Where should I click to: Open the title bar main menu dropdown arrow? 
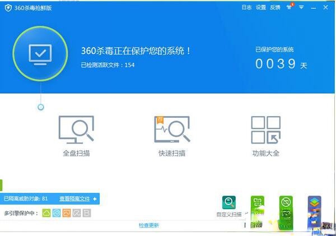pos(301,7)
